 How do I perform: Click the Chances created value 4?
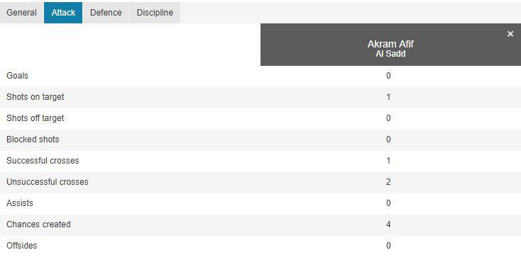pyautogui.click(x=388, y=224)
